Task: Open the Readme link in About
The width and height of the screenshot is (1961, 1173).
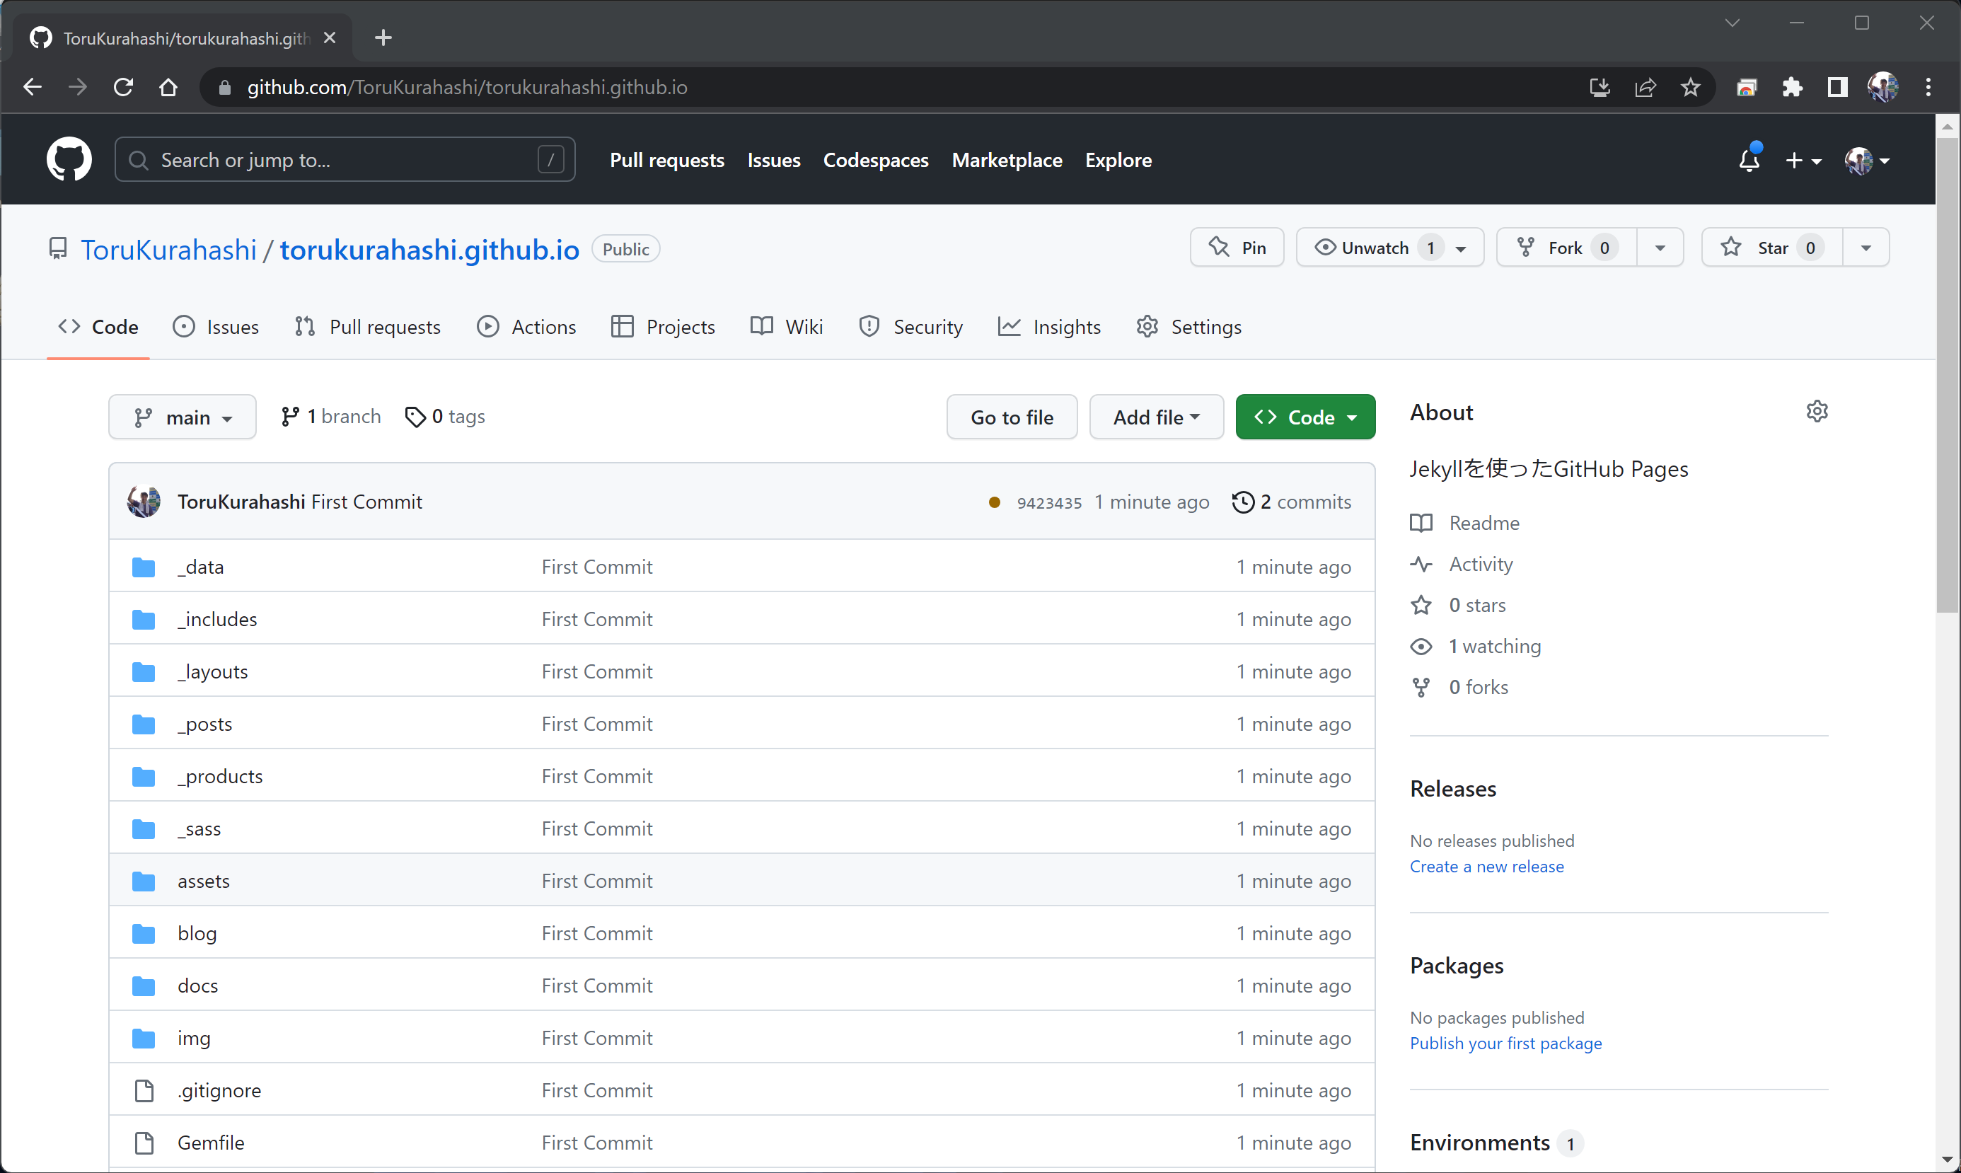Action: coord(1464,524)
